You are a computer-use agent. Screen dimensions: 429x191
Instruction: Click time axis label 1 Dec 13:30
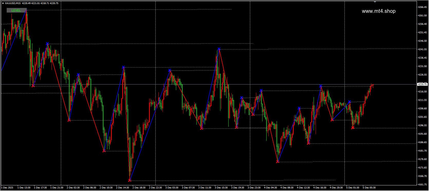pos(24,188)
